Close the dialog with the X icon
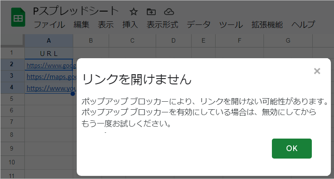The width and height of the screenshot is (334, 179). pyautogui.click(x=317, y=71)
